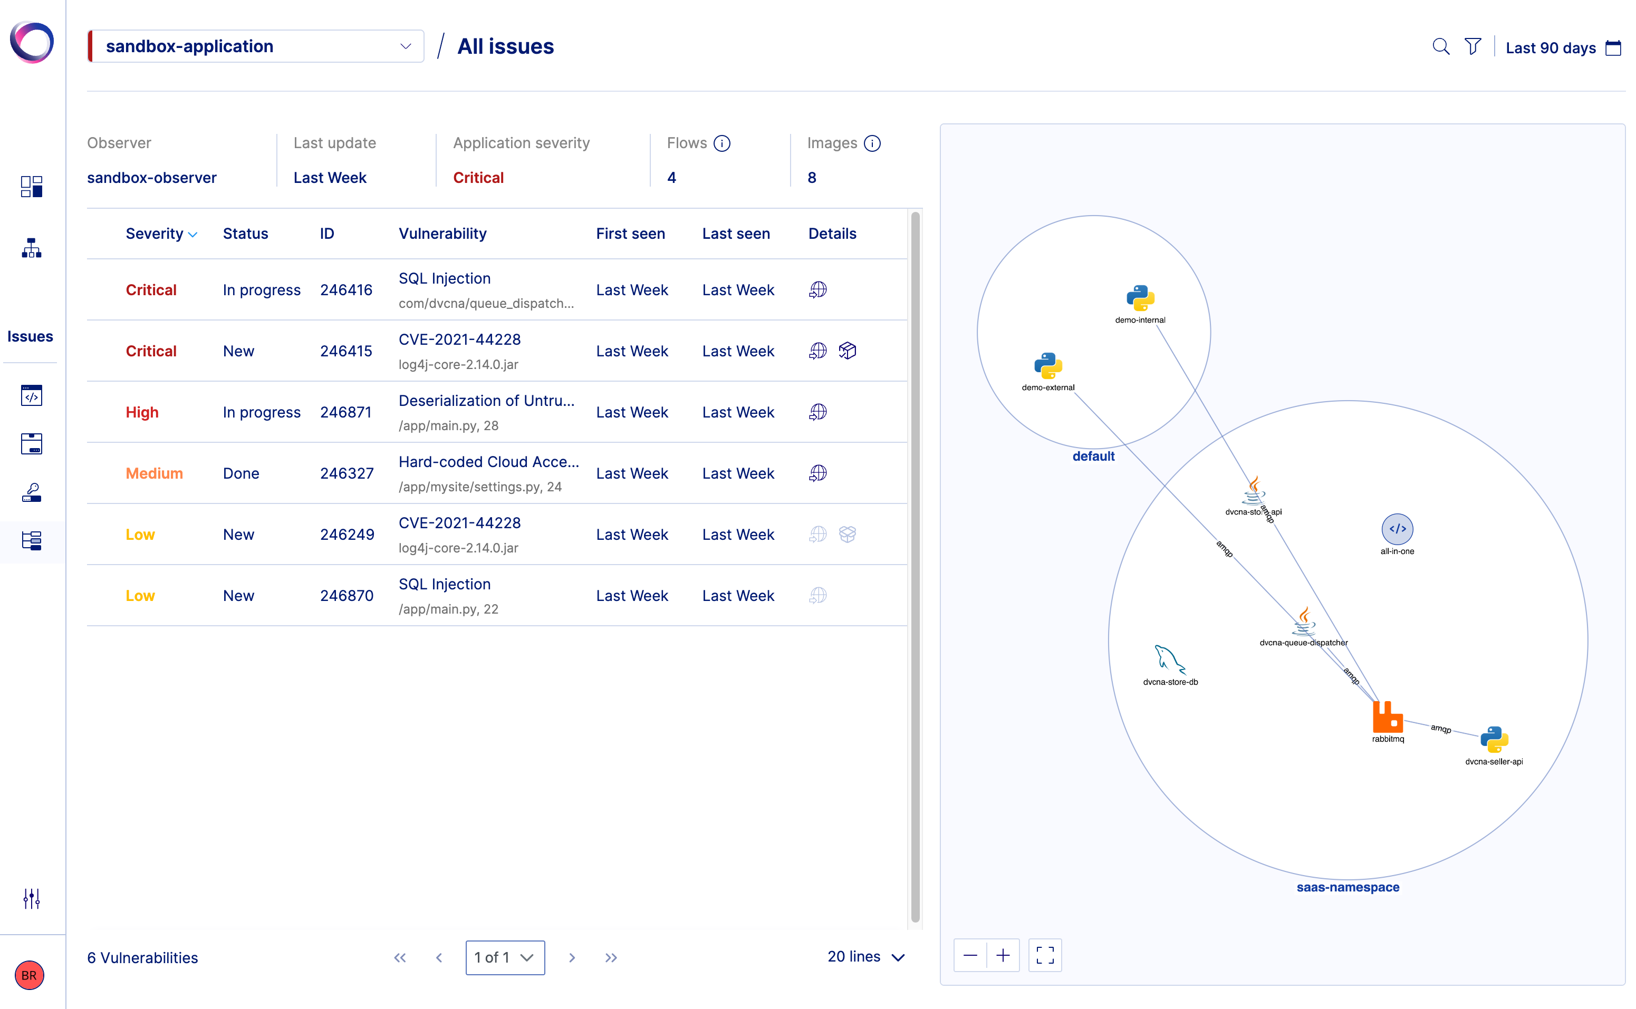Image resolution: width=1636 pixels, height=1009 pixels.
Task: Go to the previous page
Action: (x=439, y=958)
